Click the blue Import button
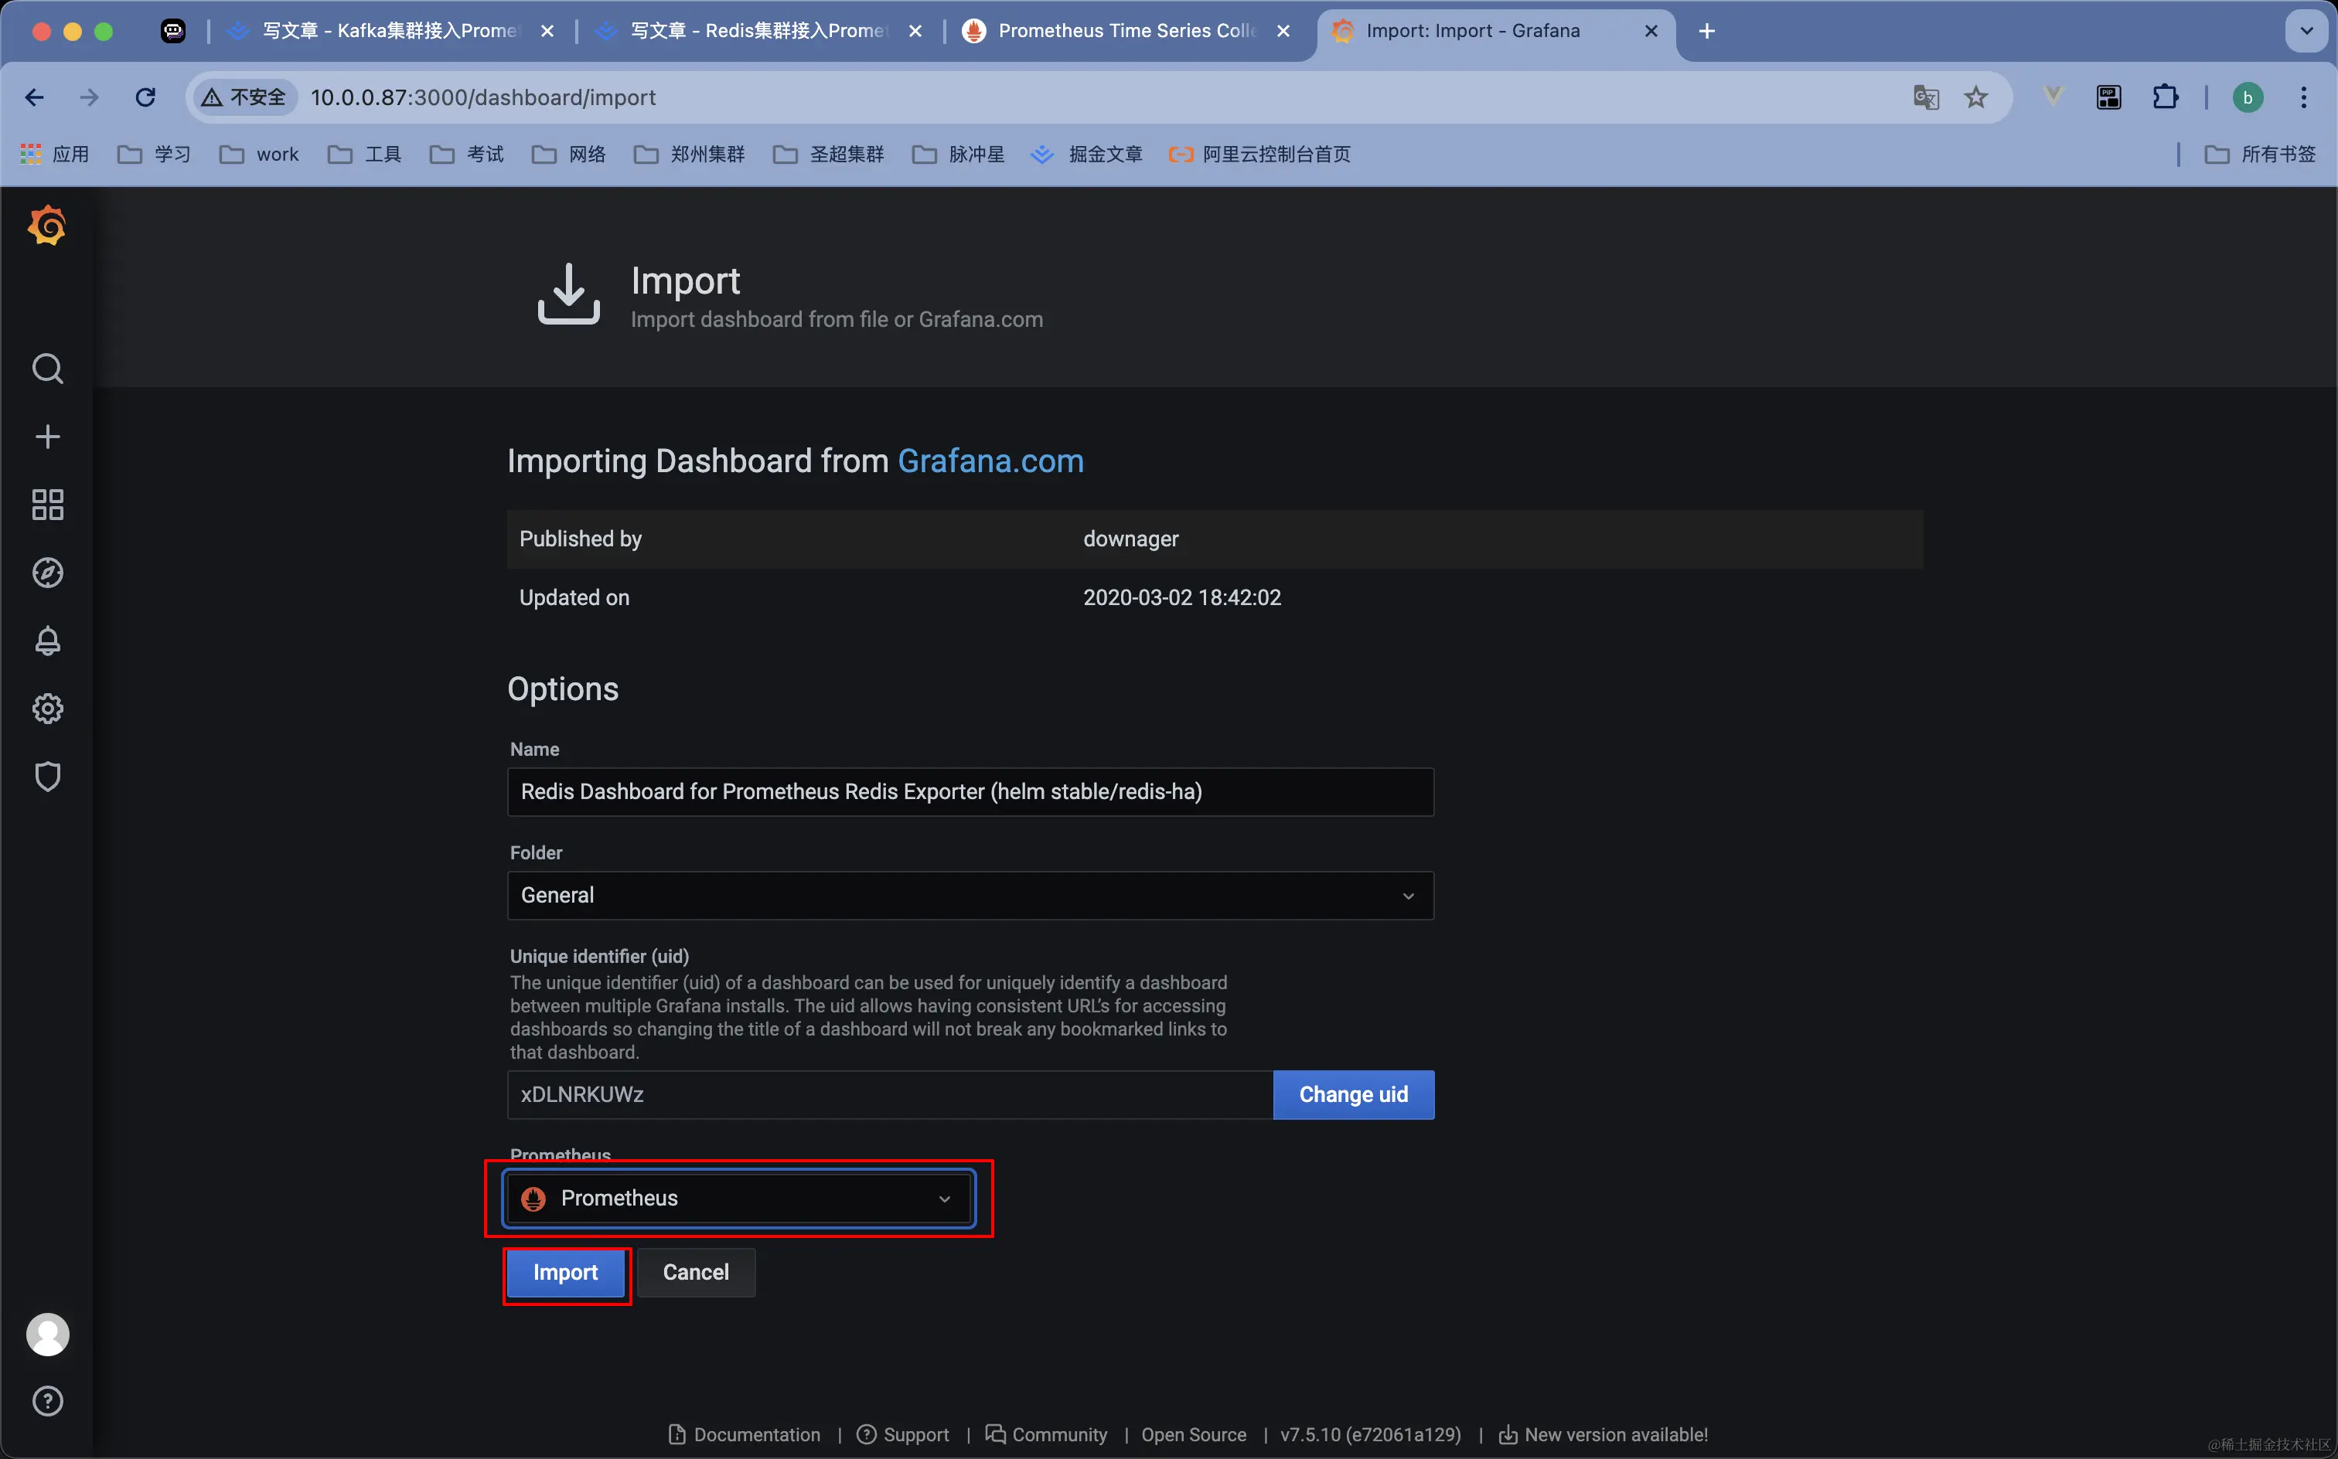This screenshot has width=2338, height=1459. click(x=566, y=1273)
